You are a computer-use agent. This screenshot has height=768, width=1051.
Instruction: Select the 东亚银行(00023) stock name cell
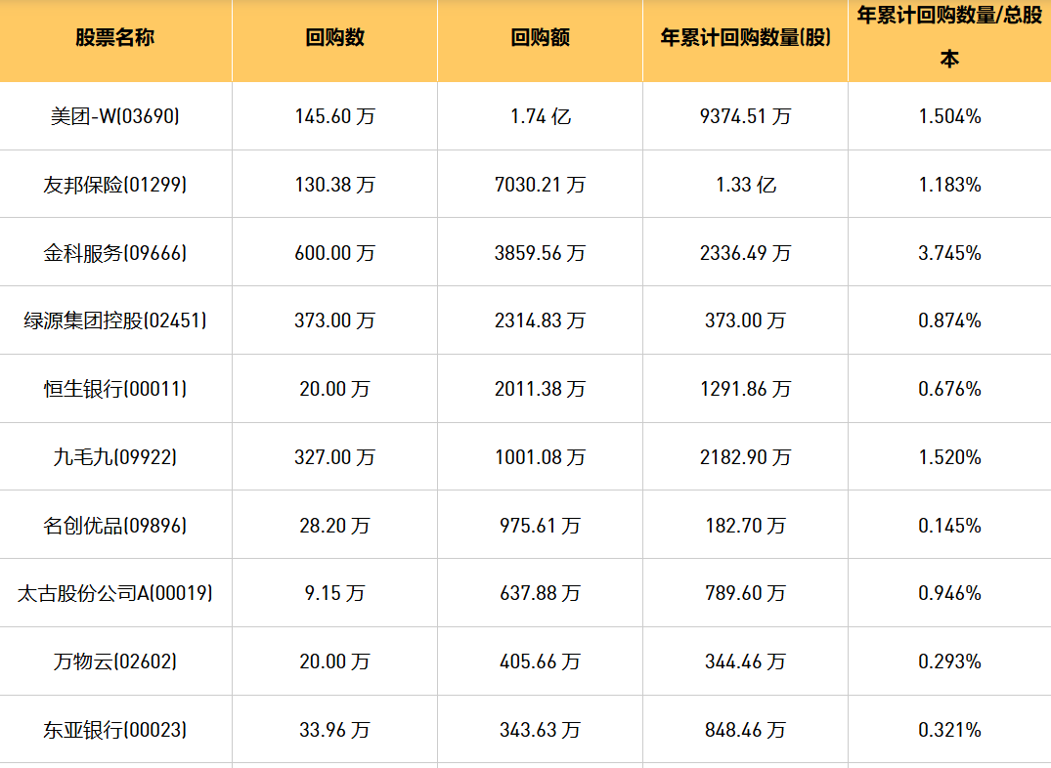(x=114, y=731)
